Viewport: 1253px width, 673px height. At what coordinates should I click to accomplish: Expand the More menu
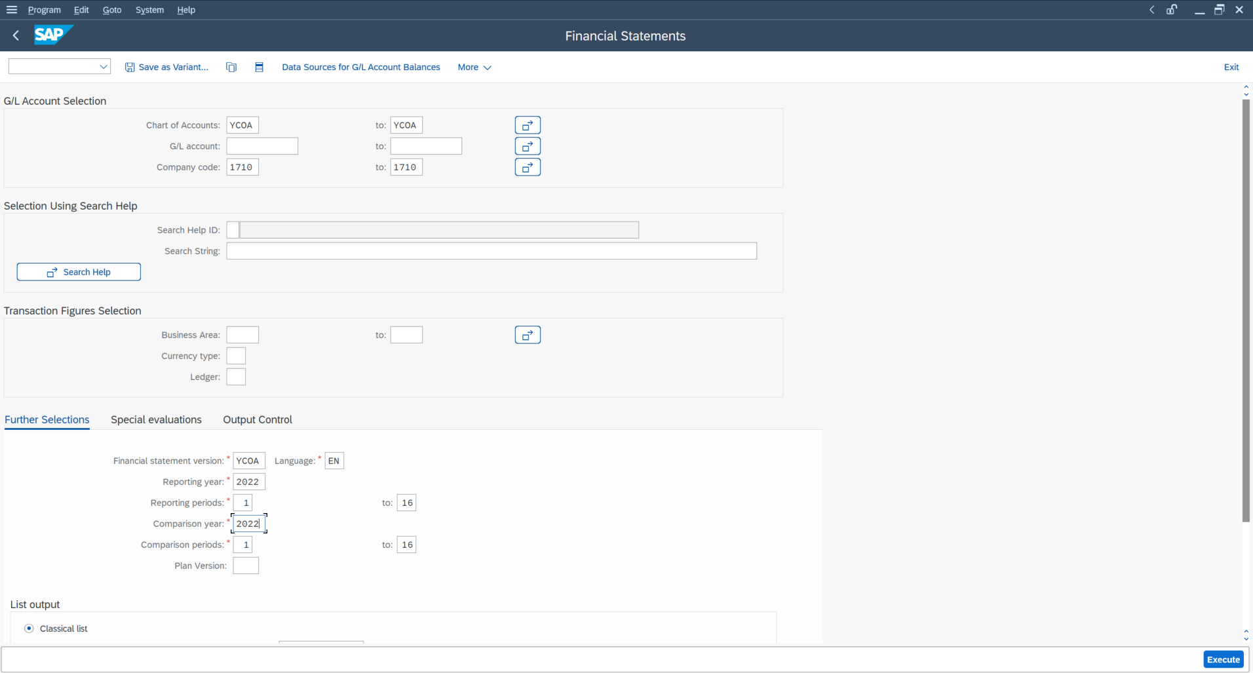[x=473, y=67]
